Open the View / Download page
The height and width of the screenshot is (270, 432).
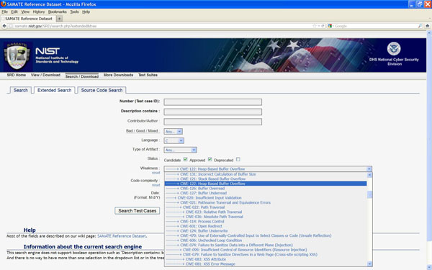pos(45,75)
